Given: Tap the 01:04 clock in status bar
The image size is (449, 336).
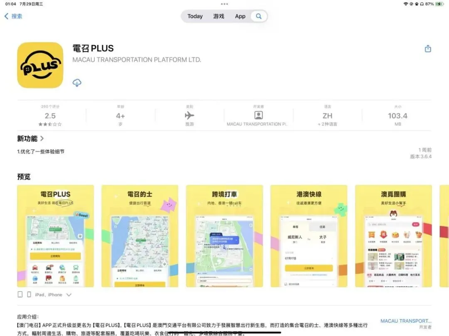Looking at the screenshot, I should tap(10, 4).
